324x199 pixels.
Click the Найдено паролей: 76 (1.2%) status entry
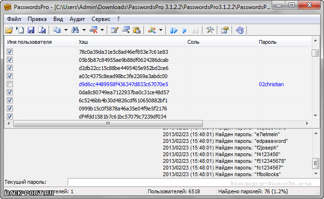253,191
